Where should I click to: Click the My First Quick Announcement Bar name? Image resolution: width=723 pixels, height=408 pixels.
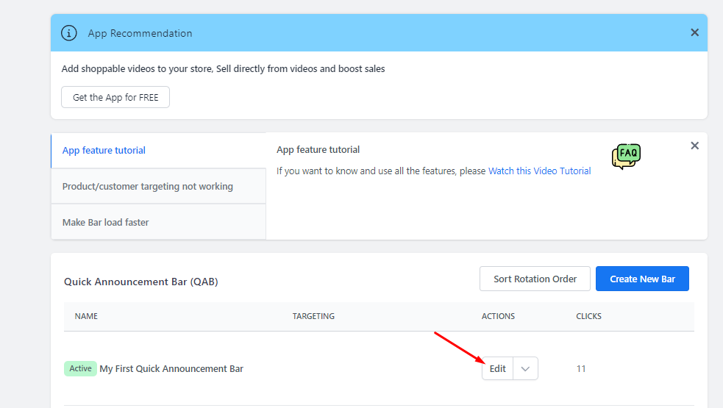(171, 369)
